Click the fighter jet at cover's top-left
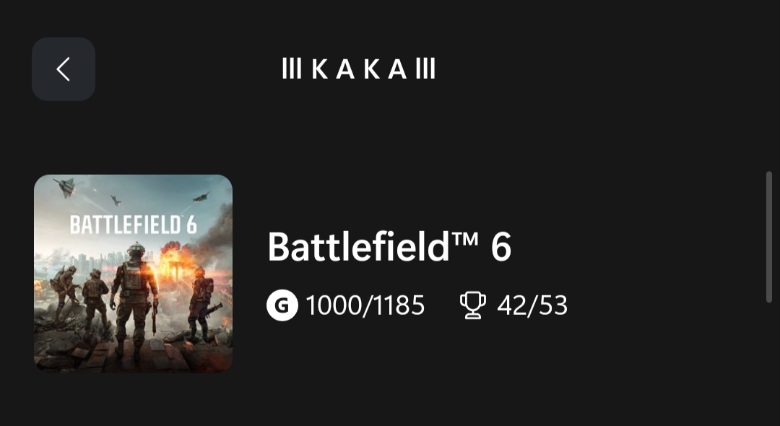The width and height of the screenshot is (780, 426). pos(64,188)
